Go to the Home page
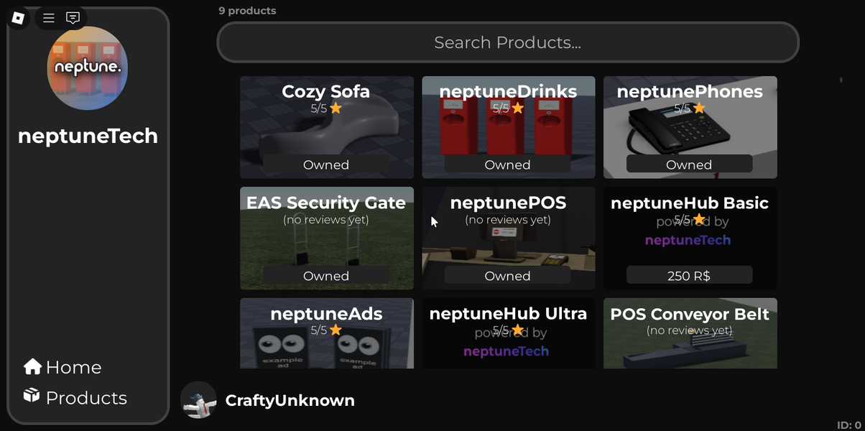 click(x=63, y=367)
